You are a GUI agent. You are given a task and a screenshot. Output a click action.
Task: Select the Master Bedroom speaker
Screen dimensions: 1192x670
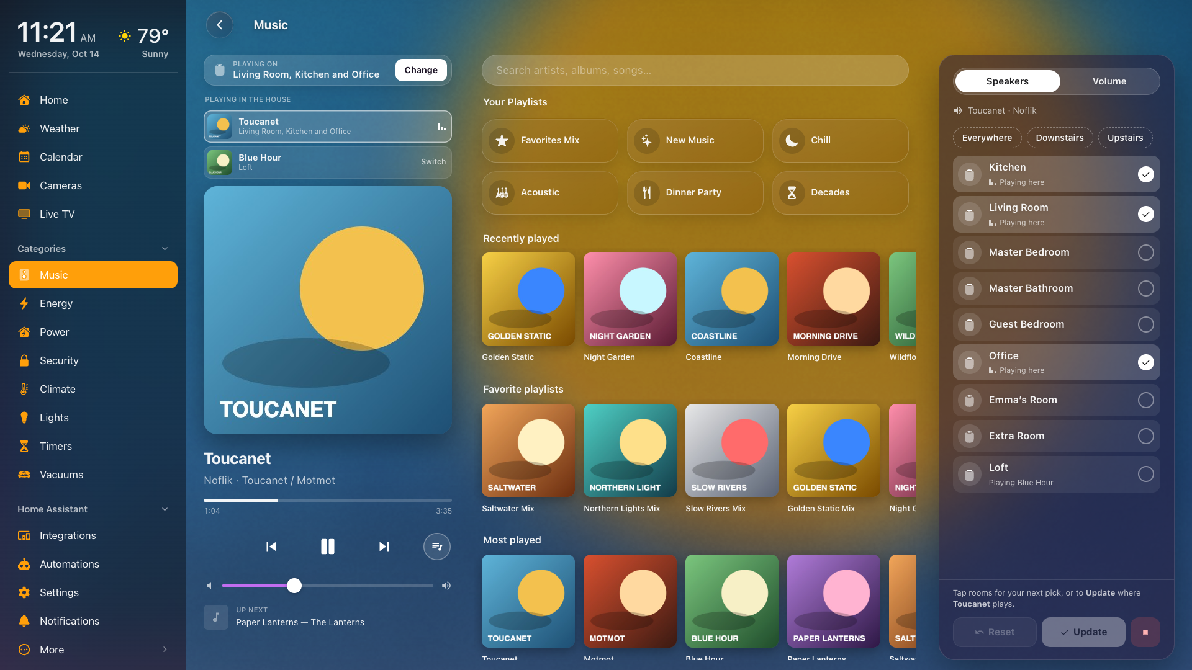(1145, 252)
